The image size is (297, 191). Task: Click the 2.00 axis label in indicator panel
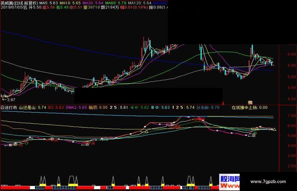[291, 166]
